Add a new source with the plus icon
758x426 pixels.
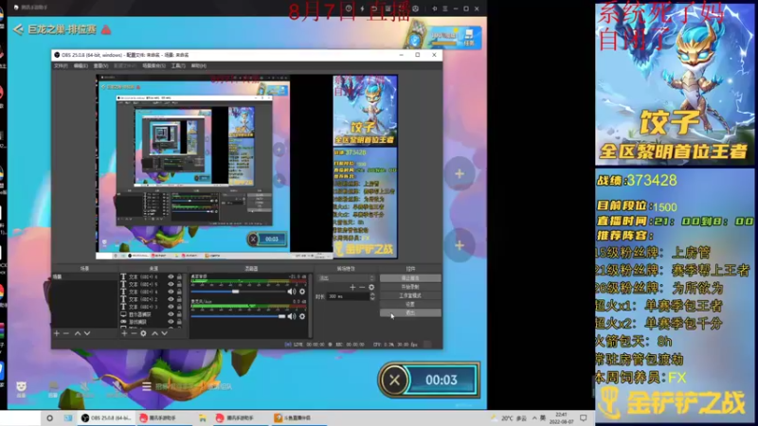[124, 333]
